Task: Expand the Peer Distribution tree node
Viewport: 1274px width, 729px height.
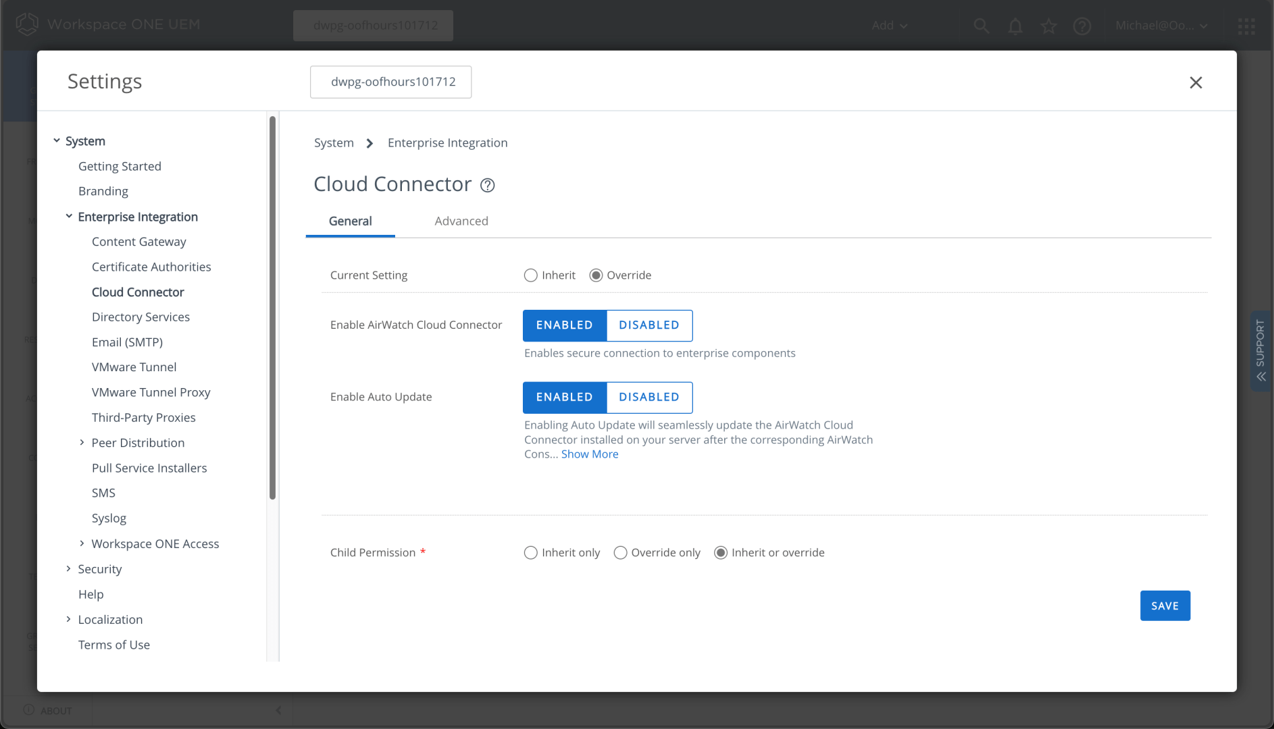Action: pos(82,443)
